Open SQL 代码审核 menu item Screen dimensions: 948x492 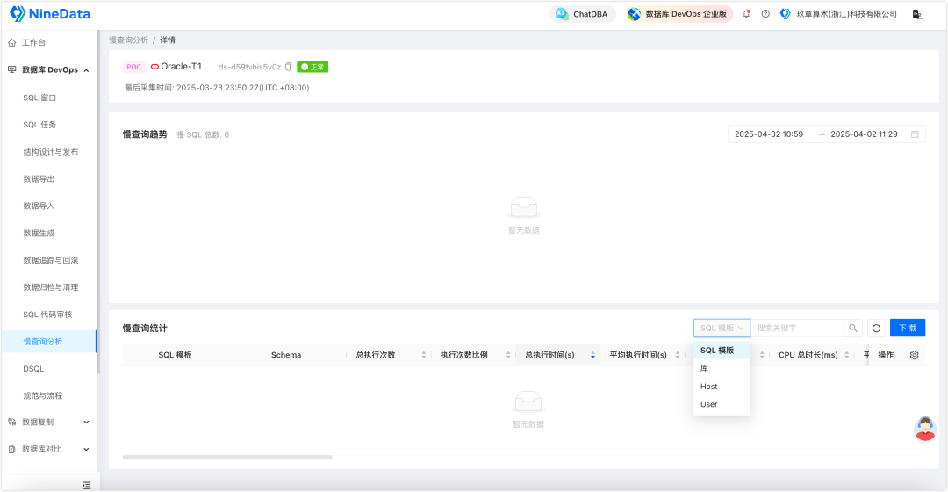(47, 315)
